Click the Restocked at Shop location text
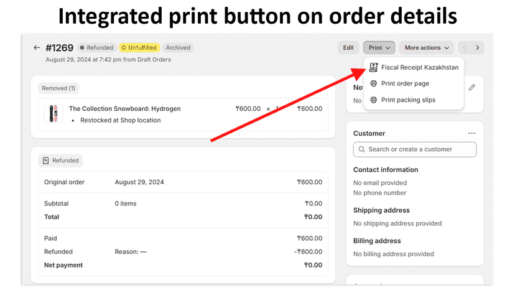 click(x=121, y=120)
